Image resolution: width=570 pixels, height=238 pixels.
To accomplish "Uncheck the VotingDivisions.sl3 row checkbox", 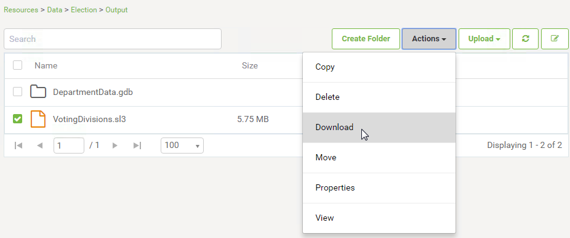I will point(17,118).
